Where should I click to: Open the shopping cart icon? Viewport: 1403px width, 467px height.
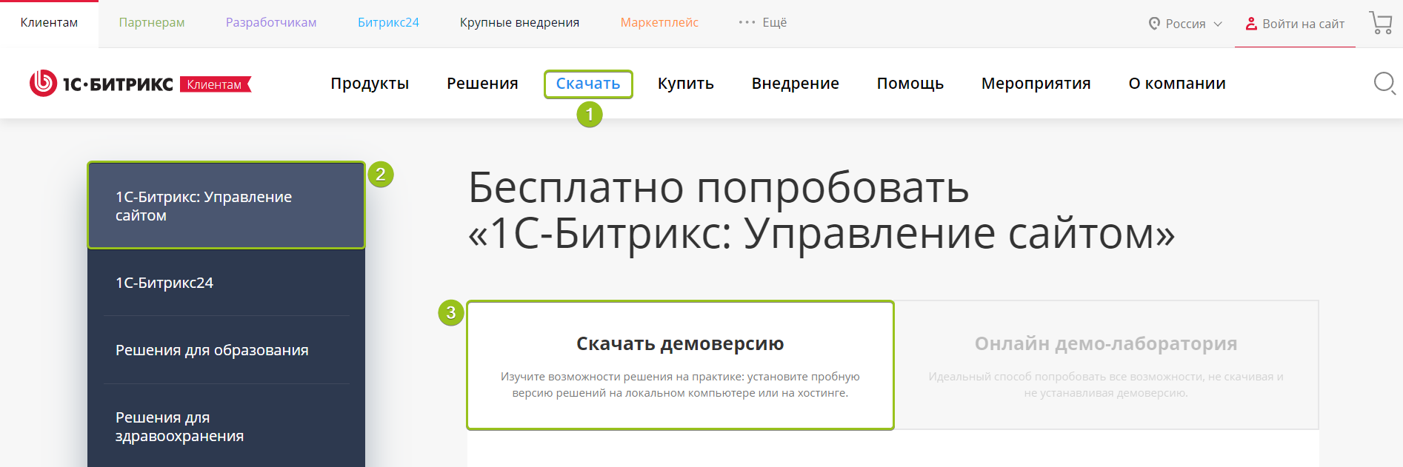pyautogui.click(x=1381, y=23)
